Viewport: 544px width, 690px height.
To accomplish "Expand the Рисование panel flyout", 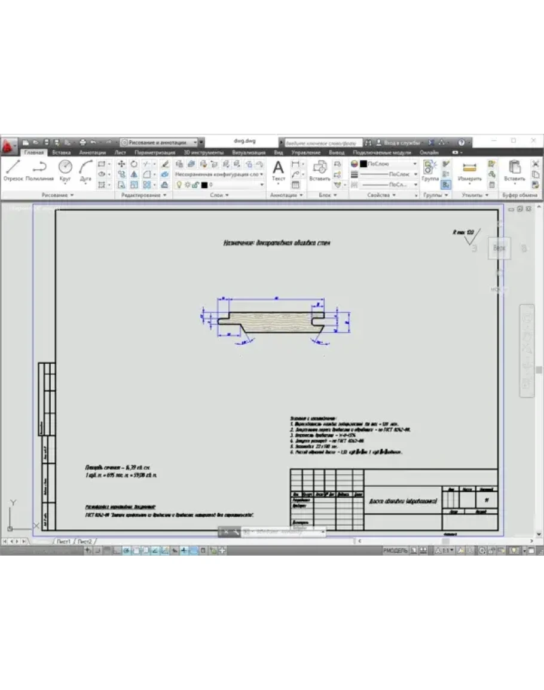I will 58,195.
